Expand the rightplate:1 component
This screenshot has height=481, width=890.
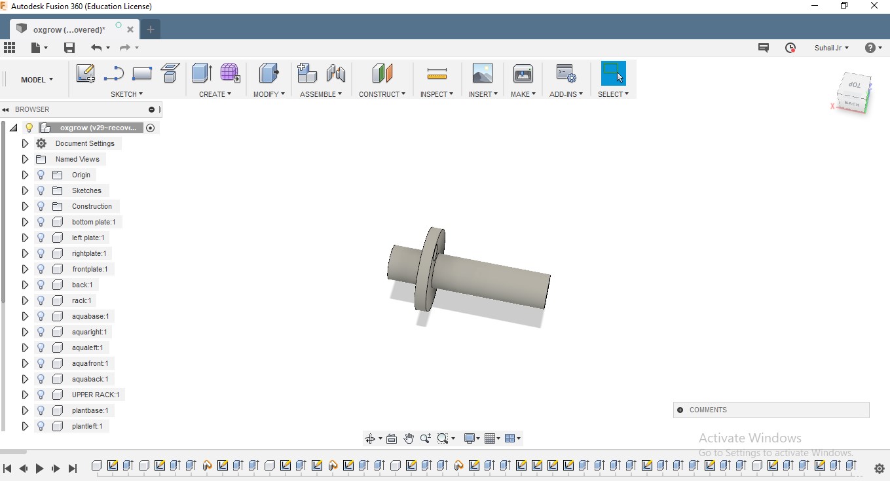(x=25, y=253)
